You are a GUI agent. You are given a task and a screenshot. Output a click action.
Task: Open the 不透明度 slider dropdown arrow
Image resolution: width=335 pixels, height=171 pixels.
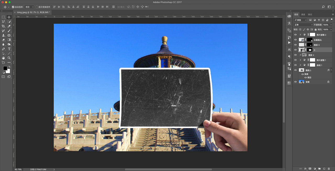pos(331,25)
